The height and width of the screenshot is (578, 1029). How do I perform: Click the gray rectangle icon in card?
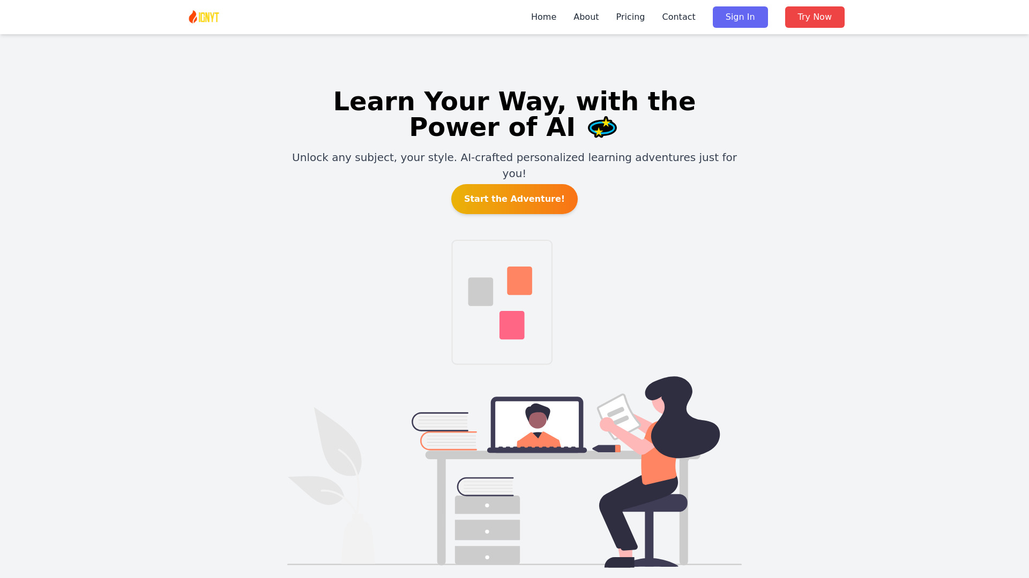click(481, 292)
